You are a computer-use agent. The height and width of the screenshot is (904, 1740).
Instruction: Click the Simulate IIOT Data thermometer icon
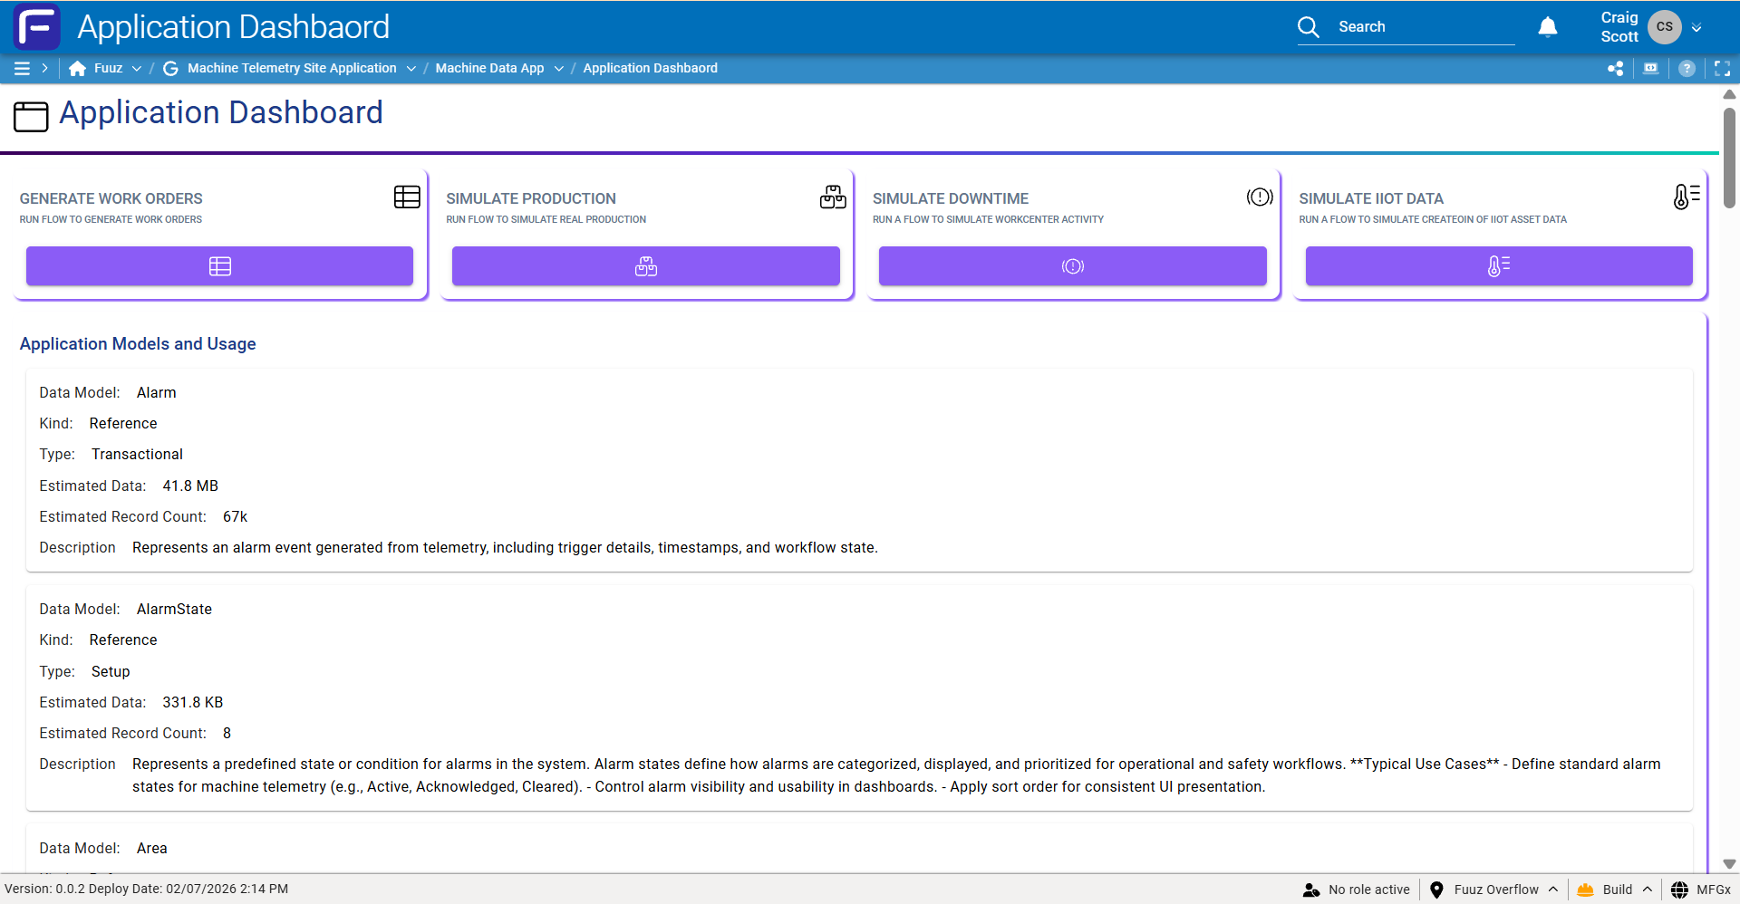point(1687,197)
